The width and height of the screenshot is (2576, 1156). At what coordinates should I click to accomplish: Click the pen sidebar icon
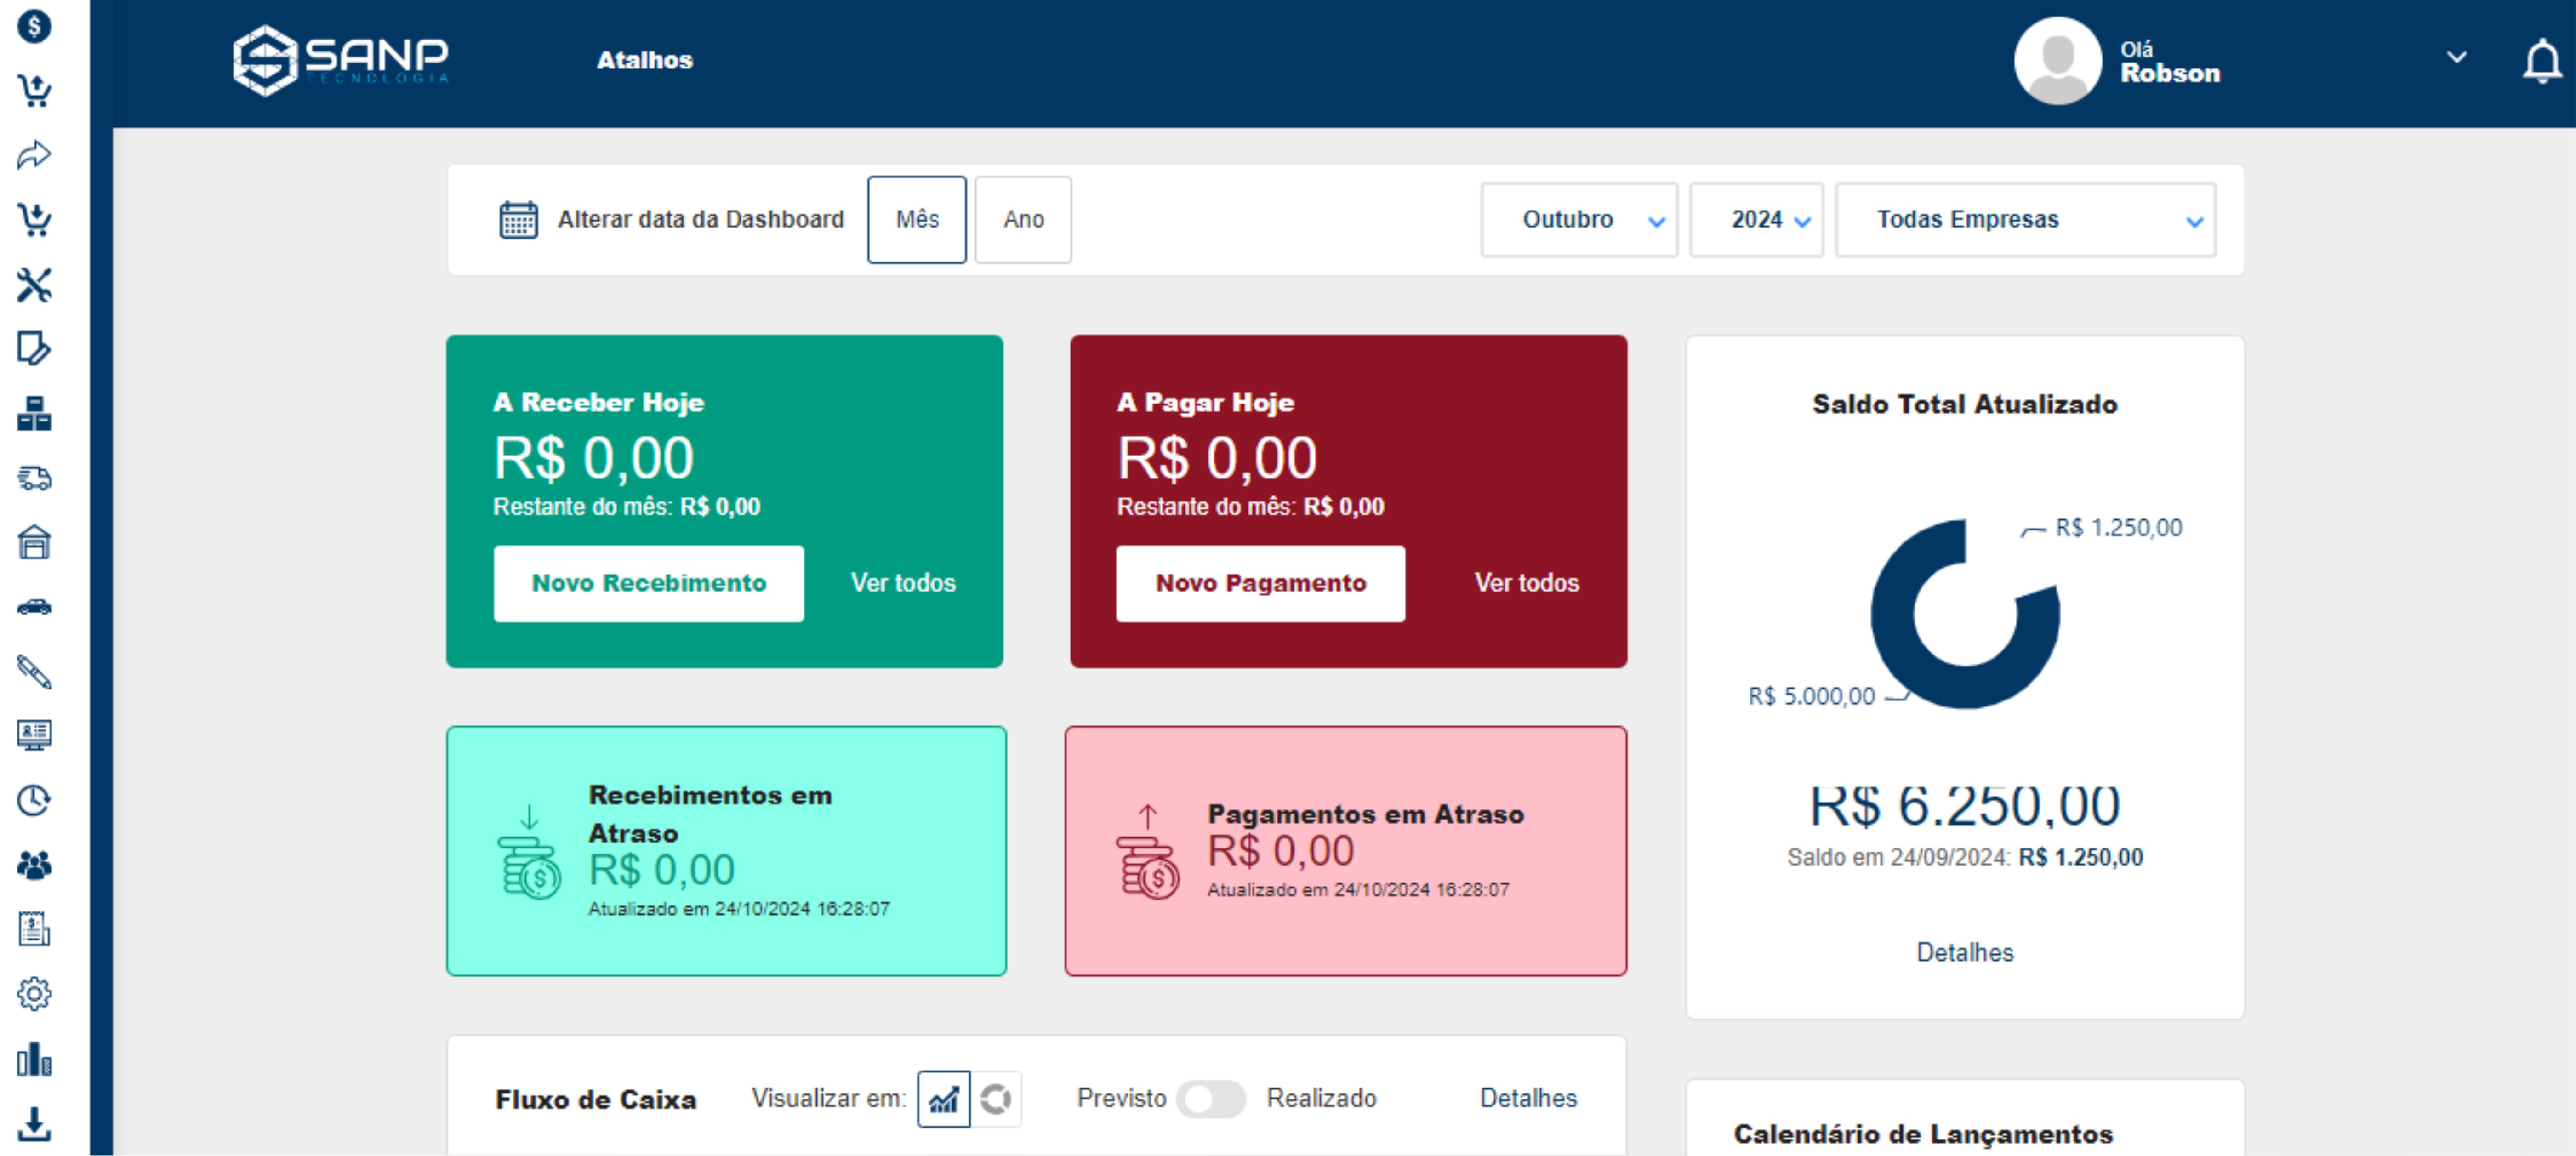(x=34, y=671)
